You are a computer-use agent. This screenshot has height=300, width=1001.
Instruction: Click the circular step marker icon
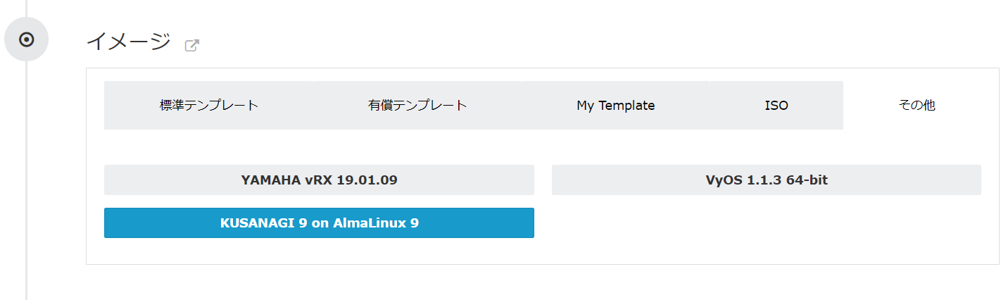coord(26,39)
